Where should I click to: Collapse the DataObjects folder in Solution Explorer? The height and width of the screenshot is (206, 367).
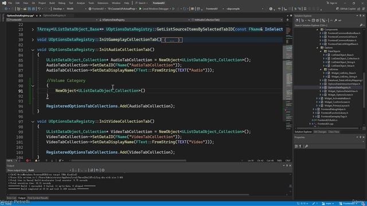pyautogui.click(x=321, y=51)
